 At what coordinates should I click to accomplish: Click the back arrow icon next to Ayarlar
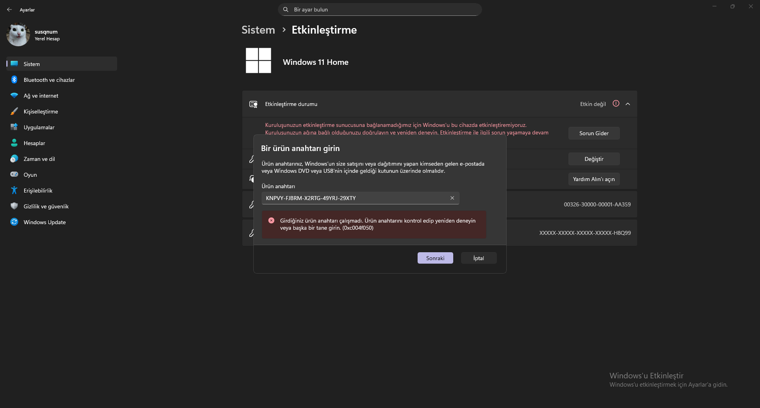(9, 9)
